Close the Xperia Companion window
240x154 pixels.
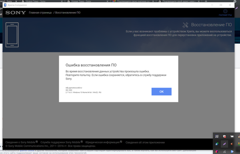230,5
